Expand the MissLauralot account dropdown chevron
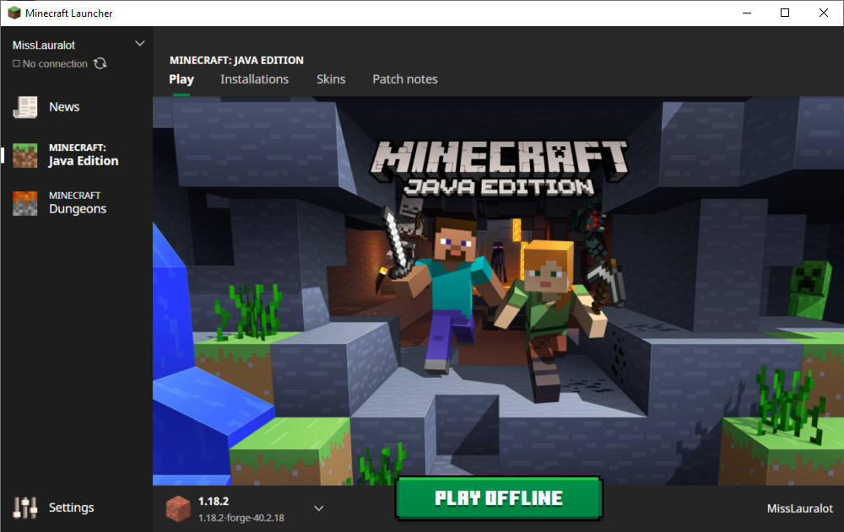844x532 pixels. 140,44
